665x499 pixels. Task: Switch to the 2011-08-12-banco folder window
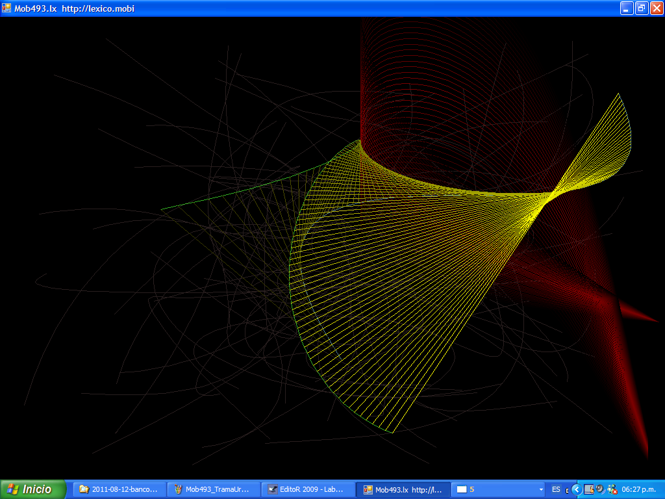click(x=119, y=489)
